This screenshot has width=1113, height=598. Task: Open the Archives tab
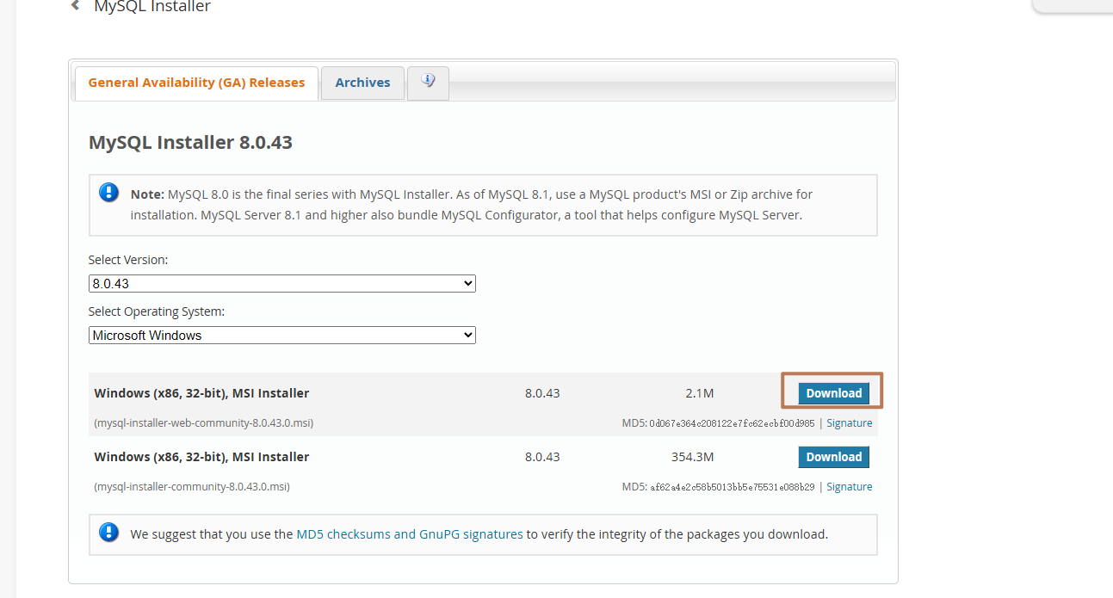362,83
